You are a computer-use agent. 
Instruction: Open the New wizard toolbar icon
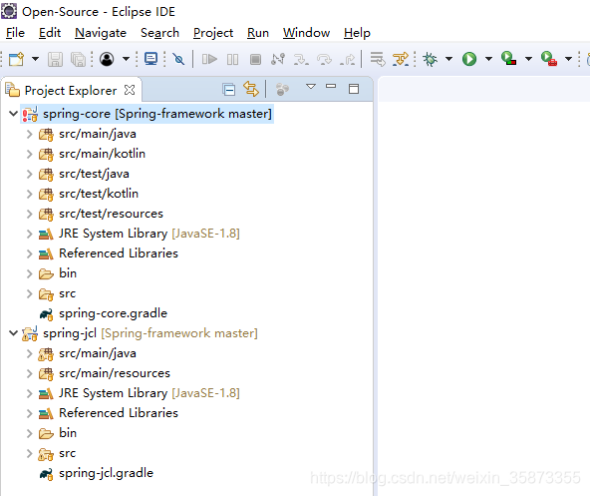pos(16,59)
